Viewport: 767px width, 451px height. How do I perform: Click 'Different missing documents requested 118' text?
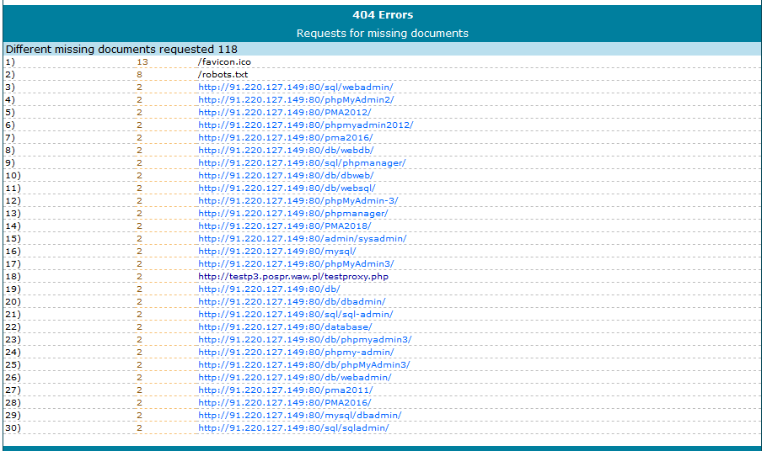click(121, 50)
